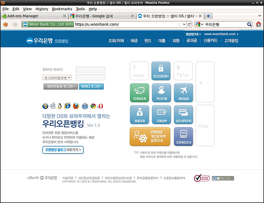
Task: Click the VeriSign Secured seal
Action: (x=202, y=178)
